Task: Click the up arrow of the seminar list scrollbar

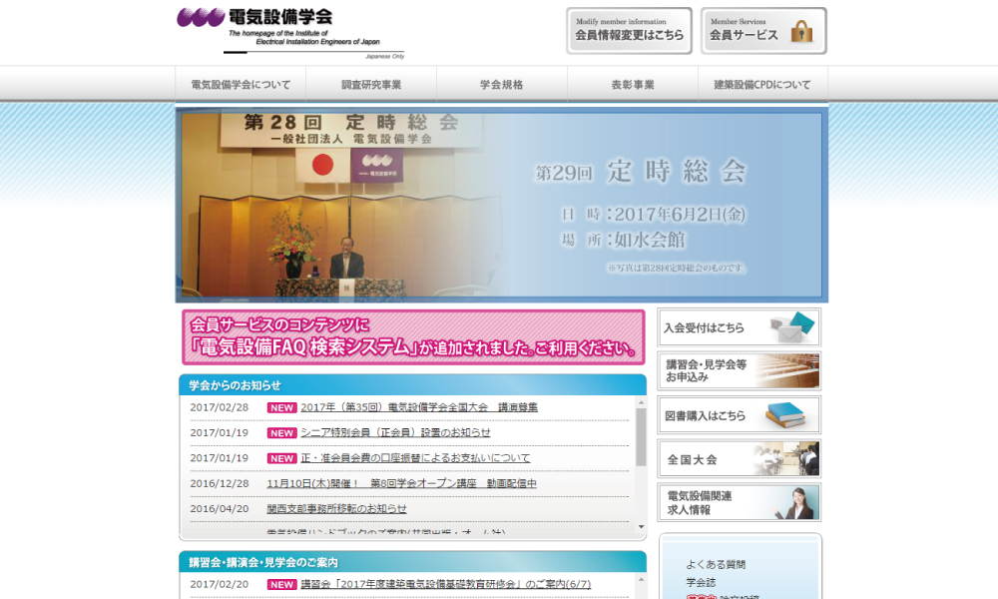Action: (641, 579)
